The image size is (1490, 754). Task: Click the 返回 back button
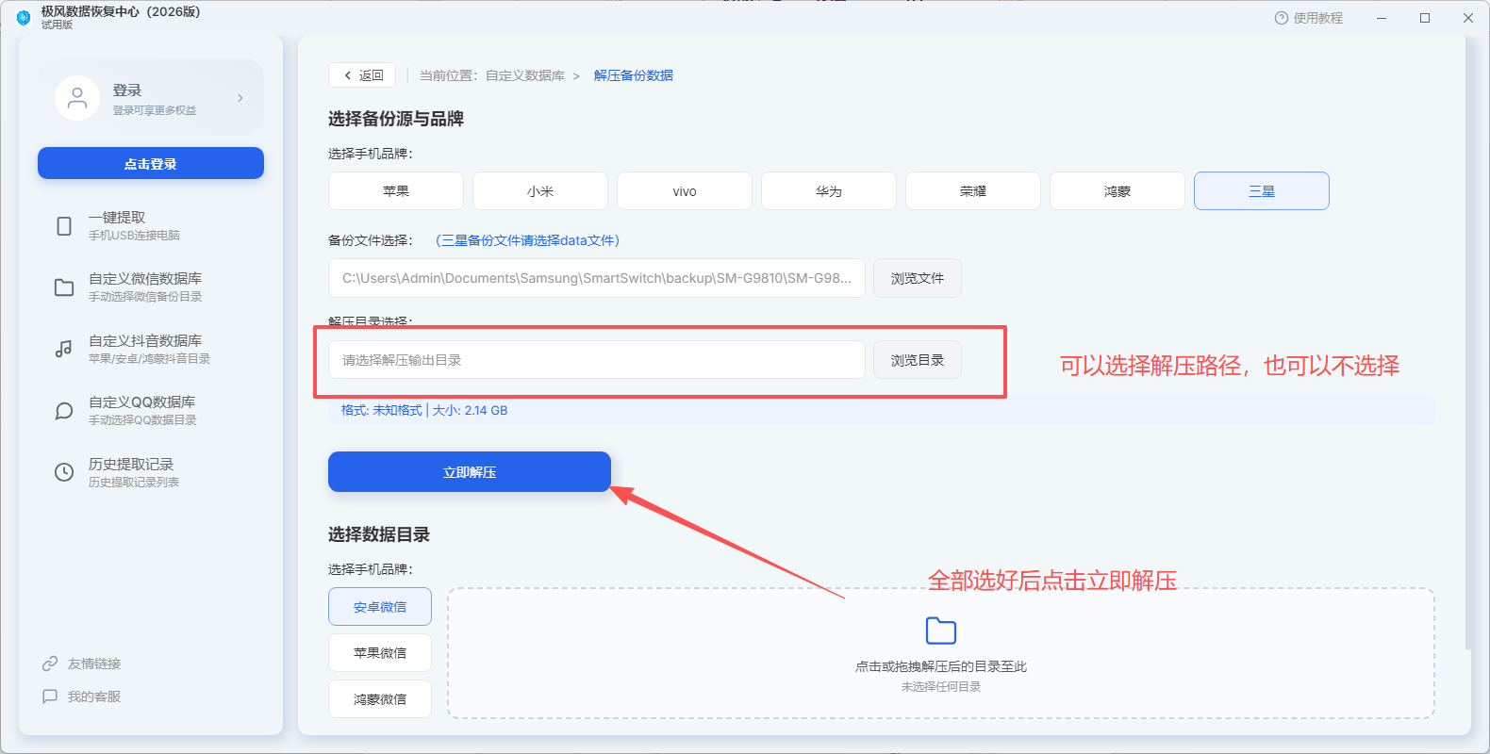[x=362, y=75]
